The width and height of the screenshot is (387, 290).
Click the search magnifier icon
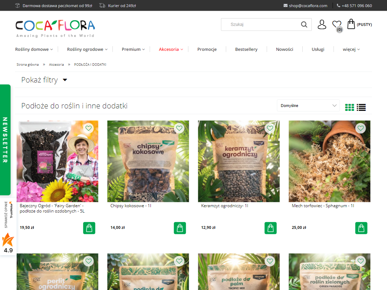304,25
